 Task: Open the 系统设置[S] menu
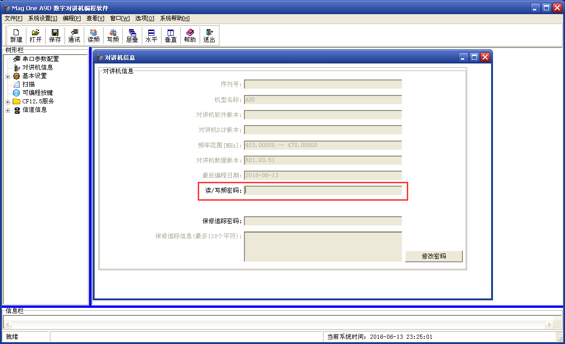click(42, 18)
